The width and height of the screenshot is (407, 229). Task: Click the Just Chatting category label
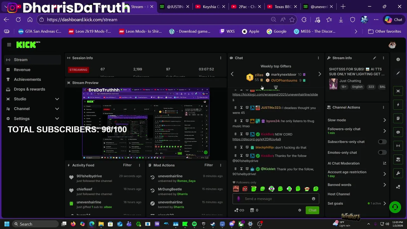350,81
